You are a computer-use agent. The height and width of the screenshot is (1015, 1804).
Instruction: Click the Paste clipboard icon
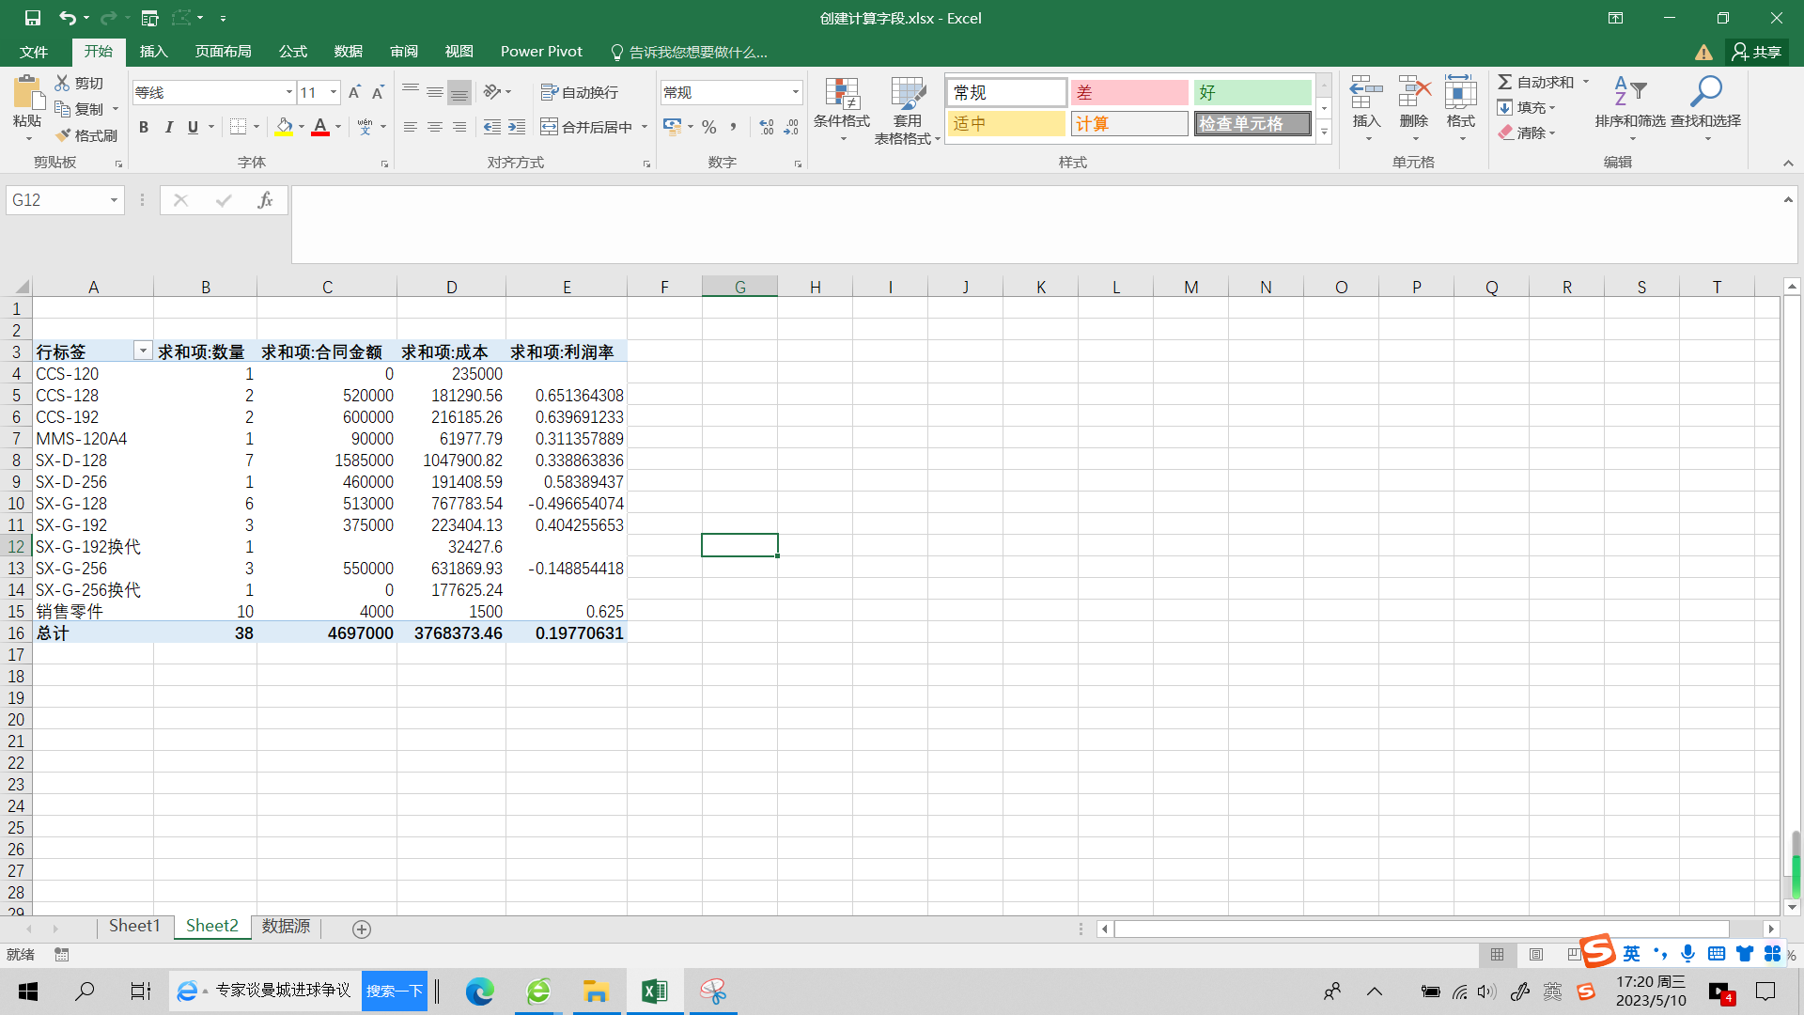pyautogui.click(x=27, y=93)
